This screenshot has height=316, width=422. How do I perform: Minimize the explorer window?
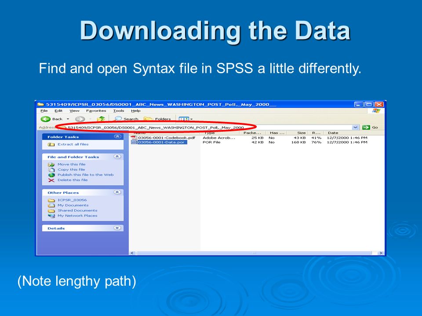point(358,104)
